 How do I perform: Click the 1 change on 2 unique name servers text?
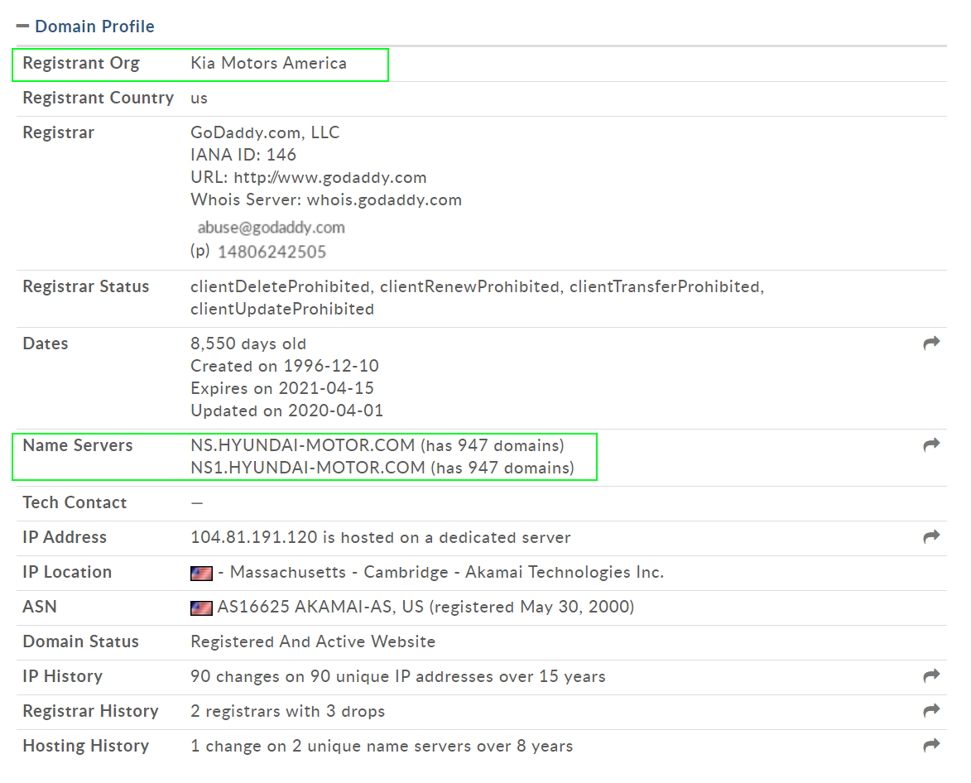[x=382, y=746]
